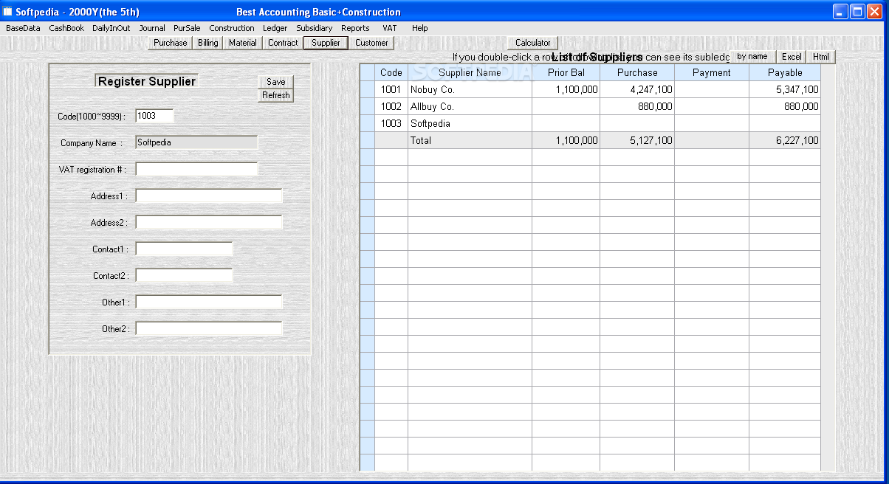Click supplier code 1001 cell
The image size is (889, 484).
click(x=391, y=89)
